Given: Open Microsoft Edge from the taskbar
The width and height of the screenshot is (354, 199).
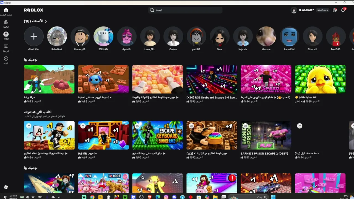Looking at the screenshot, I should (158, 197).
